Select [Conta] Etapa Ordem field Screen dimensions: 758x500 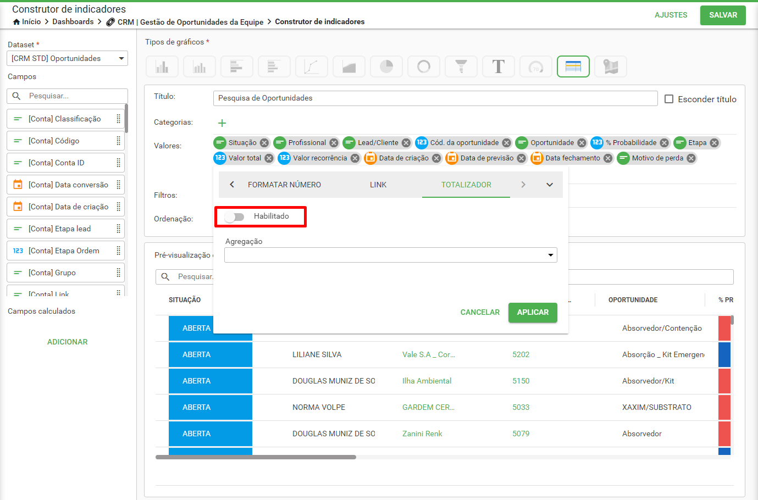tap(65, 251)
